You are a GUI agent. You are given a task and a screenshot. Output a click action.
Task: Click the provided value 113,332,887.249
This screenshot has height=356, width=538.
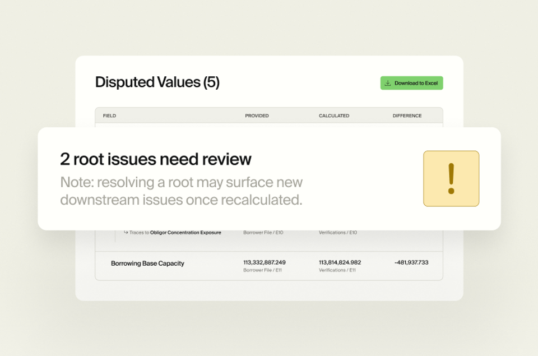(x=264, y=262)
